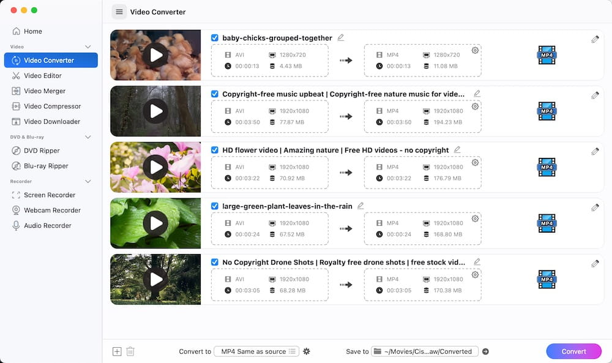Uncheck the baby-chicks-grouped-together checkbox
Image resolution: width=612 pixels, height=363 pixels.
[x=215, y=38]
